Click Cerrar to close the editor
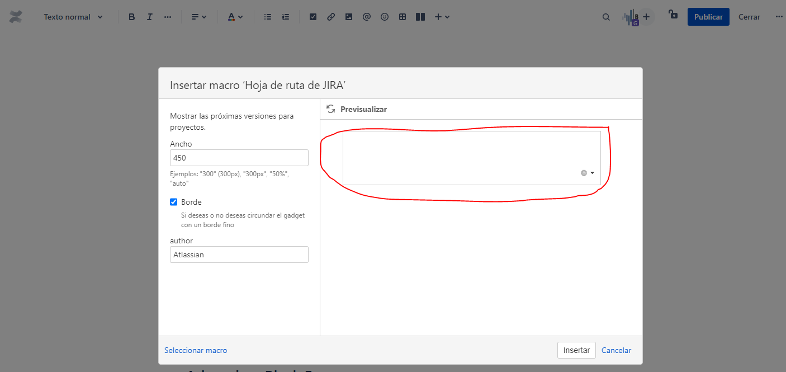Image resolution: width=786 pixels, height=372 pixels. 749,17
